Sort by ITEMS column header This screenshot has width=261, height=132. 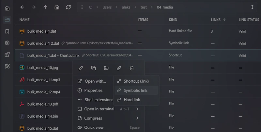click(x=143, y=20)
